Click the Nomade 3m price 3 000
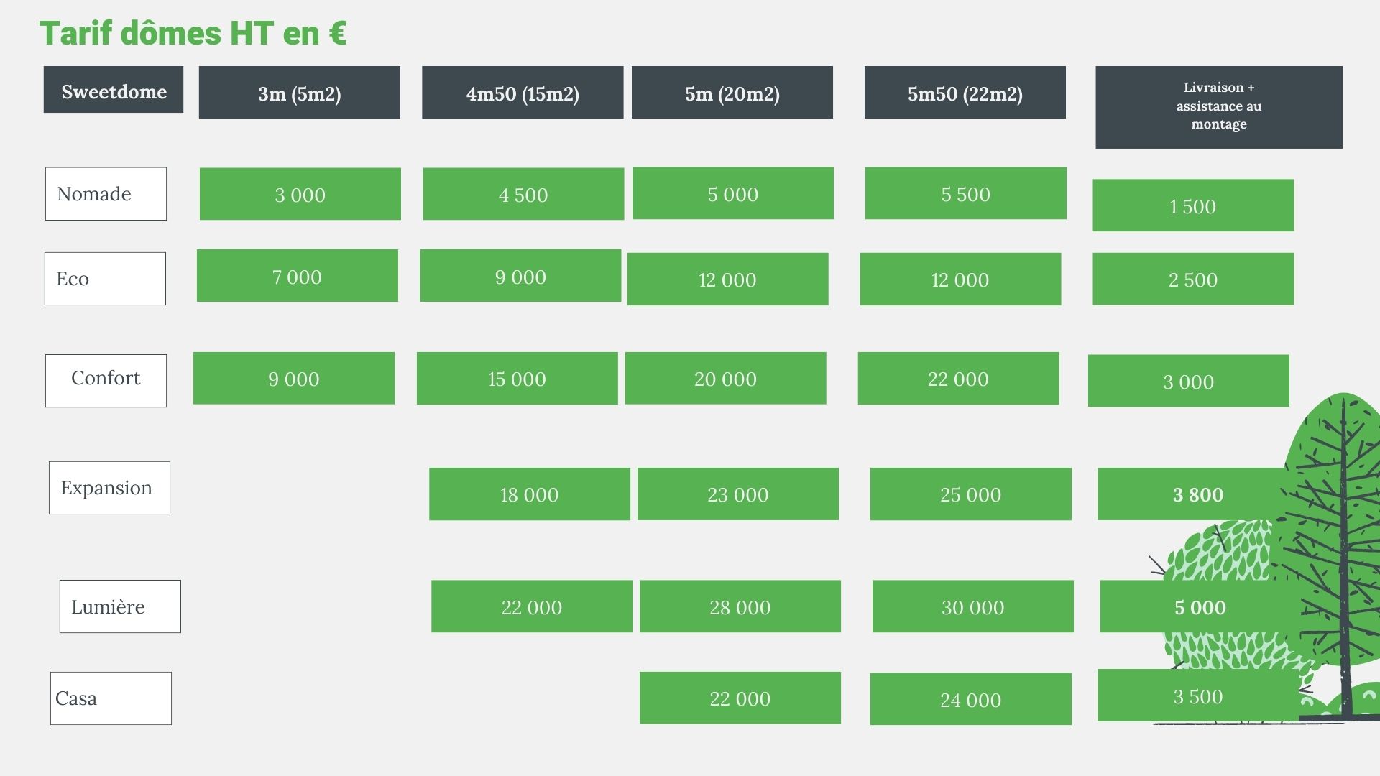This screenshot has height=776, width=1380. coord(300,194)
